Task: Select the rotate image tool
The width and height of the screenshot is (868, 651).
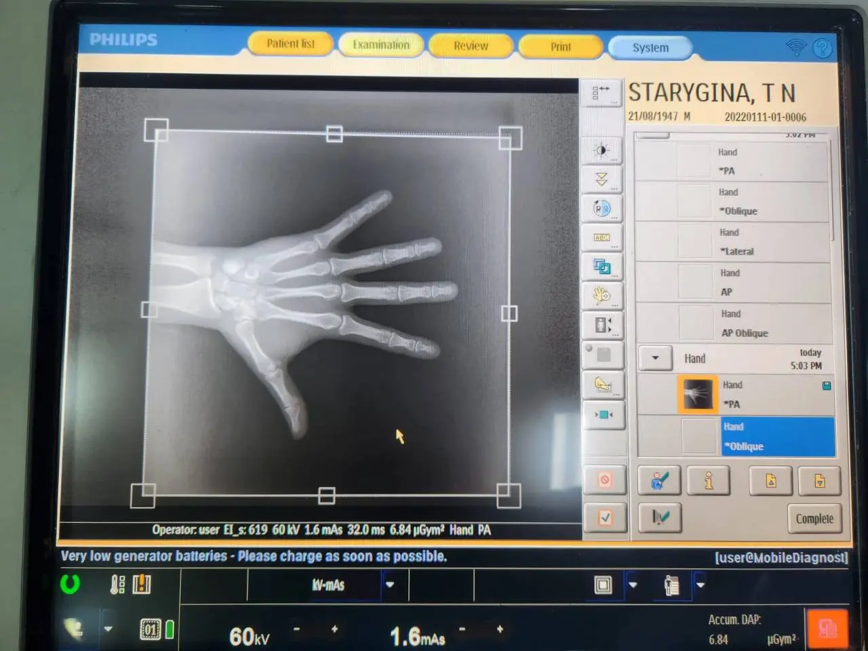Action: [602, 209]
